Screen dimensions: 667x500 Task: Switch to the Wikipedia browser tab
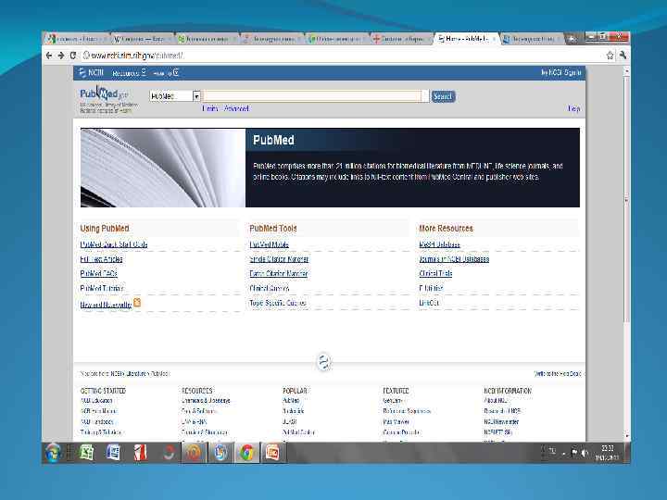click(143, 39)
